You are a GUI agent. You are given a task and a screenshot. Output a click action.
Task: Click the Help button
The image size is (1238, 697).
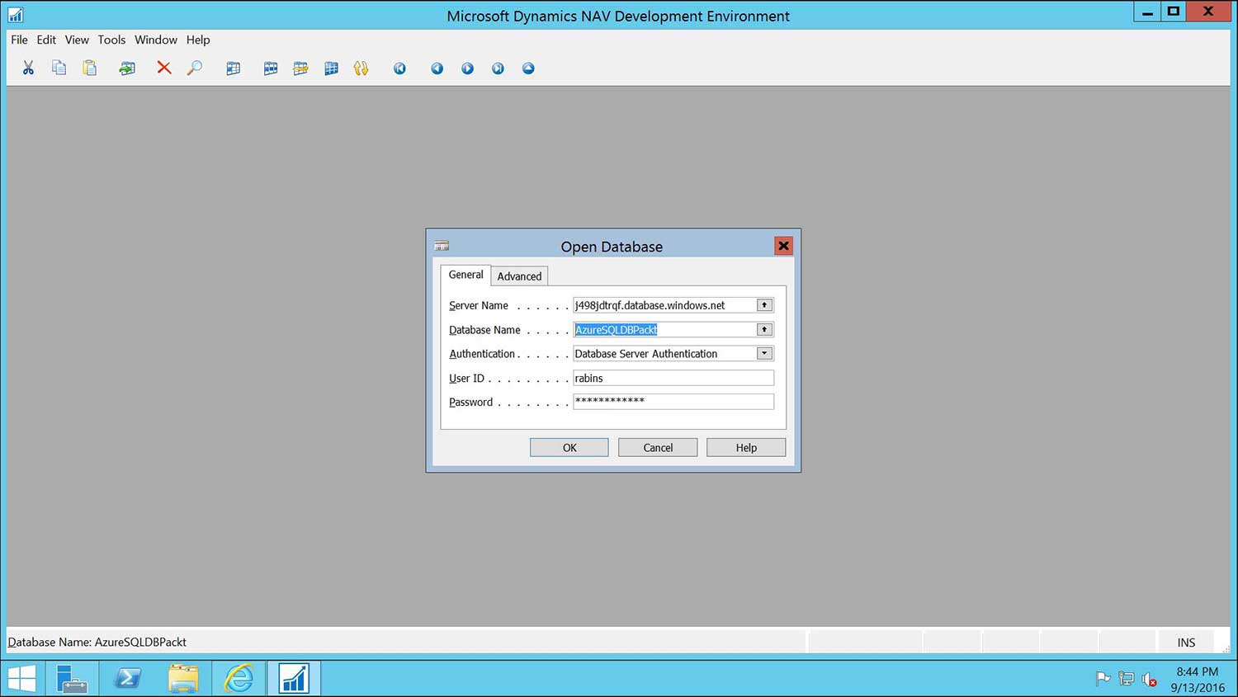tap(745, 447)
